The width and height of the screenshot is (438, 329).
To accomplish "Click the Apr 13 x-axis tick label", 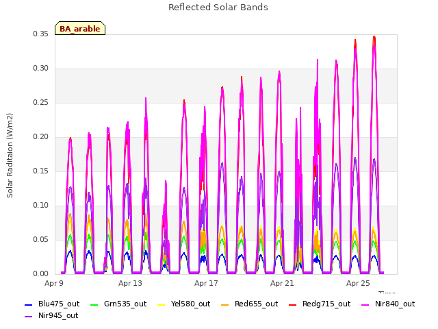I will (130, 283).
